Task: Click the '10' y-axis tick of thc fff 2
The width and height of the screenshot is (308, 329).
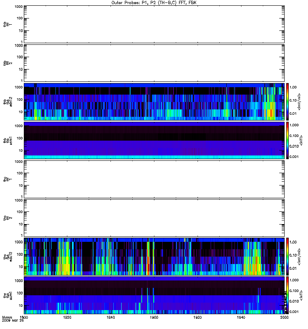Action: (21, 224)
